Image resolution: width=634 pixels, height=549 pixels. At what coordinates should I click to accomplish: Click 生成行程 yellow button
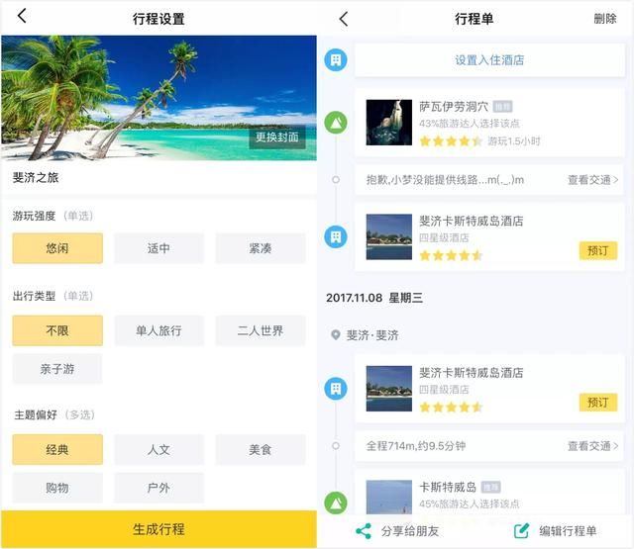pyautogui.click(x=158, y=529)
